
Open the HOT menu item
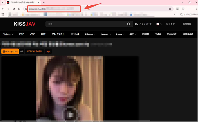coord(43,34)
